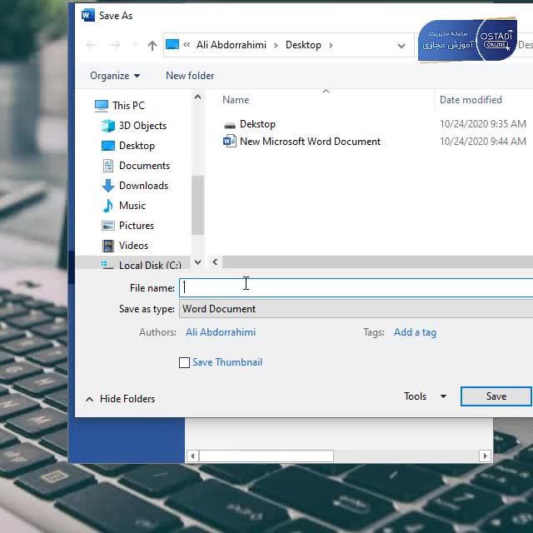Sort files by Date modified column

click(x=471, y=100)
